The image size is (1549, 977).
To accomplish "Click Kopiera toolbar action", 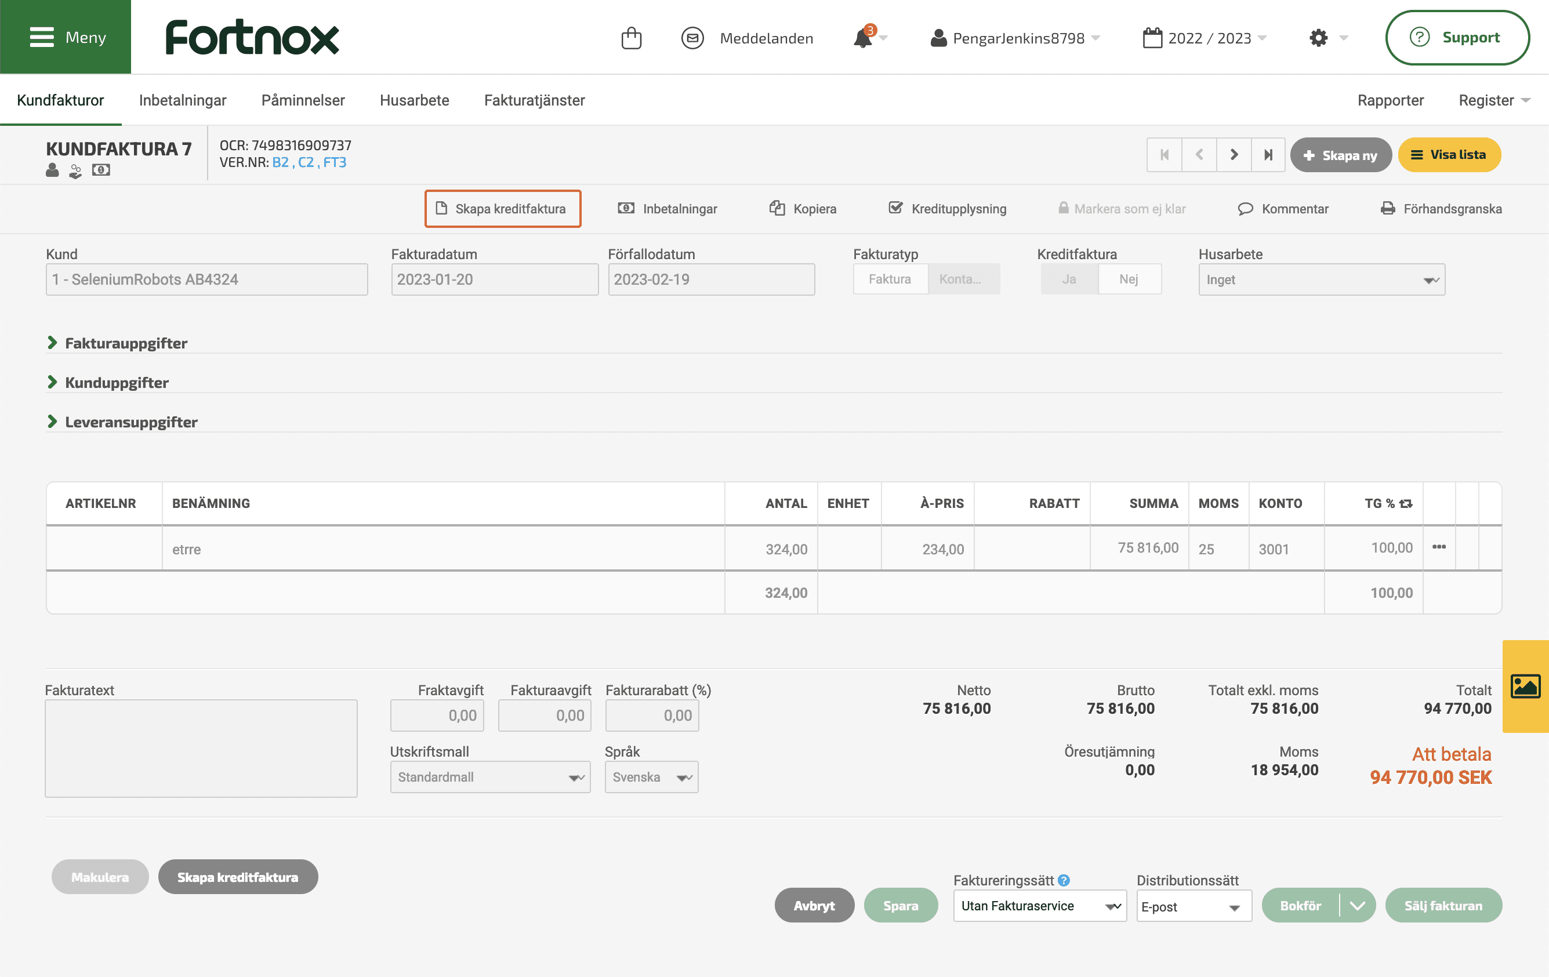I will [x=803, y=208].
